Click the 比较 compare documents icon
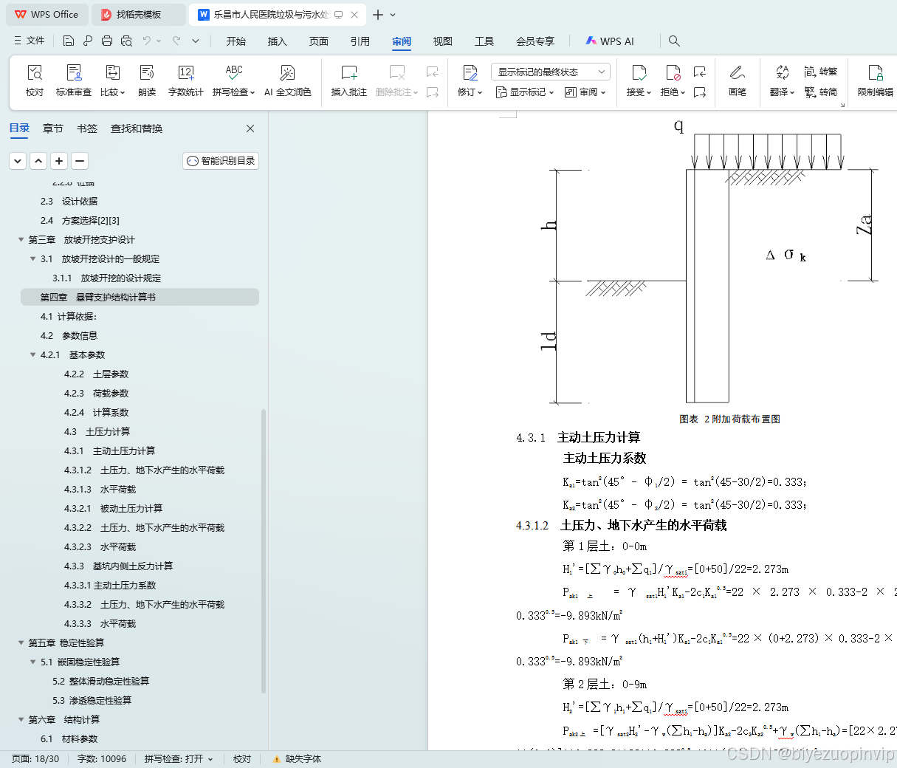This screenshot has width=897, height=768. [112, 72]
